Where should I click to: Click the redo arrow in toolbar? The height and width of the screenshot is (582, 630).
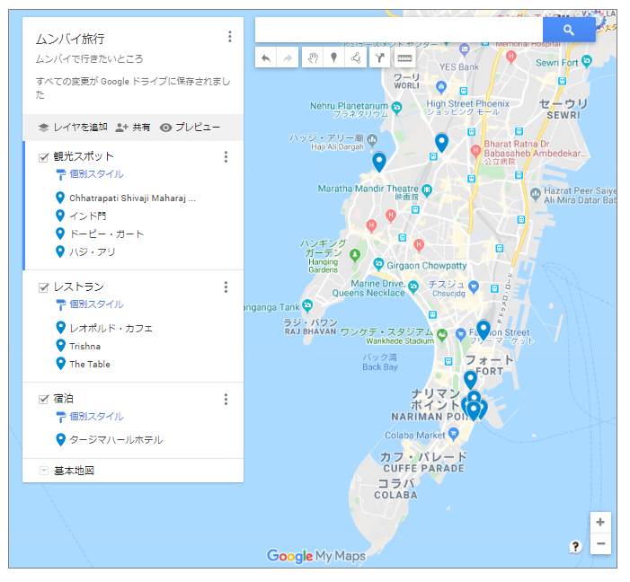(288, 58)
